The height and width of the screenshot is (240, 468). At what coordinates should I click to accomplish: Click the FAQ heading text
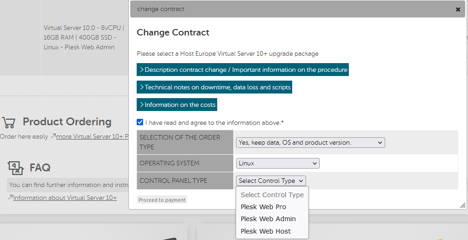coord(40,167)
